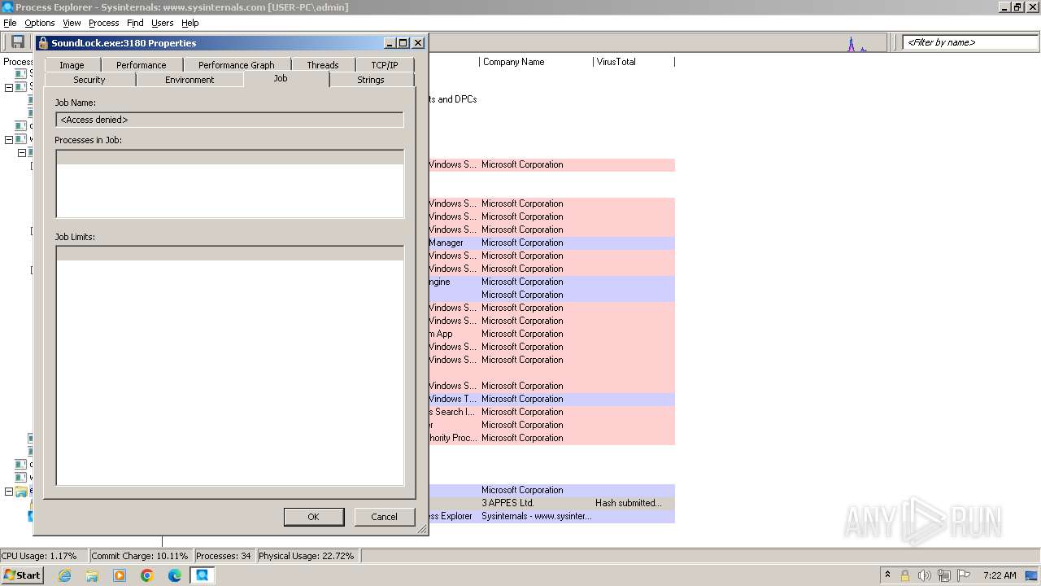Click Physical Usage 22.72% status field
Viewport: 1041px width, 586px height.
(307, 556)
